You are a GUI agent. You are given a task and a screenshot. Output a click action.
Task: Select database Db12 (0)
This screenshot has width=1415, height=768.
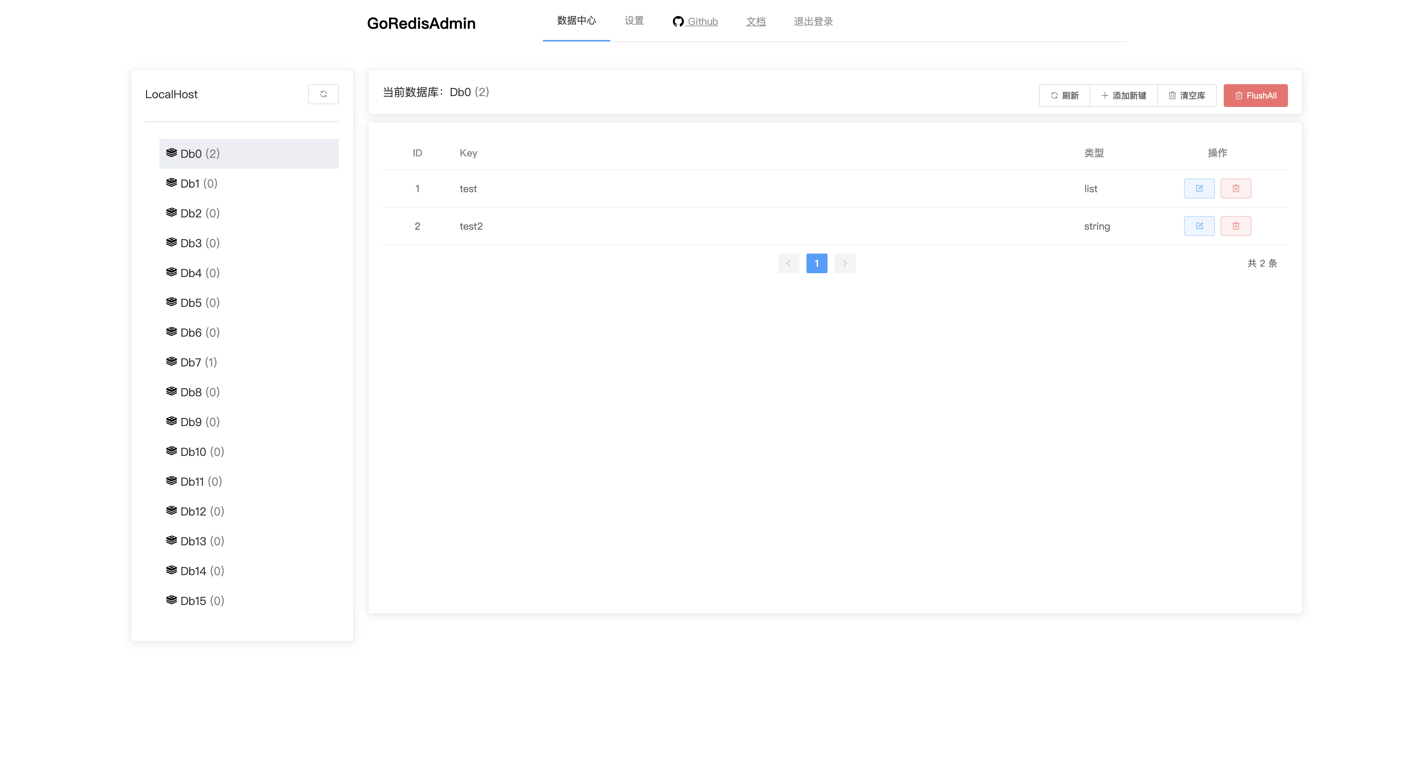coord(249,512)
